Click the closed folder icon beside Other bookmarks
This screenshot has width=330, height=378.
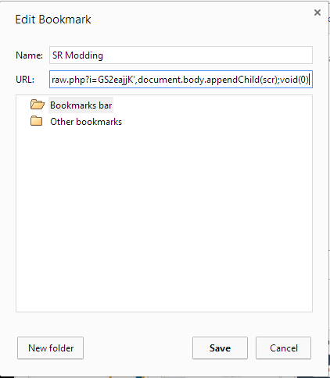click(x=36, y=121)
